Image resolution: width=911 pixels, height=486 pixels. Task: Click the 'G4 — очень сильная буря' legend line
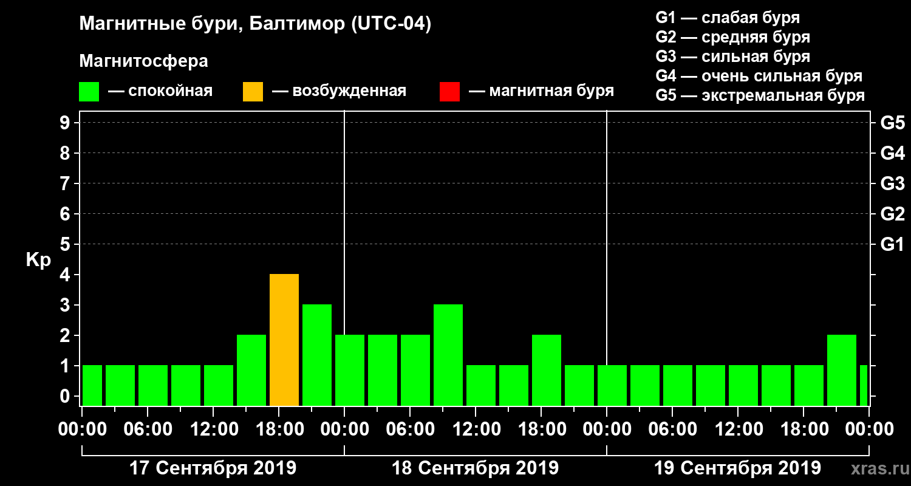tap(759, 76)
